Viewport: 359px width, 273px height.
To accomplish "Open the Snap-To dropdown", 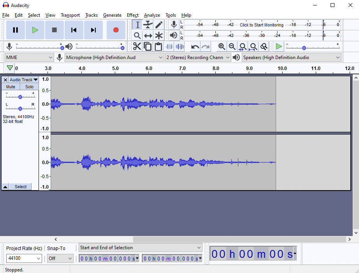I will pos(60,258).
